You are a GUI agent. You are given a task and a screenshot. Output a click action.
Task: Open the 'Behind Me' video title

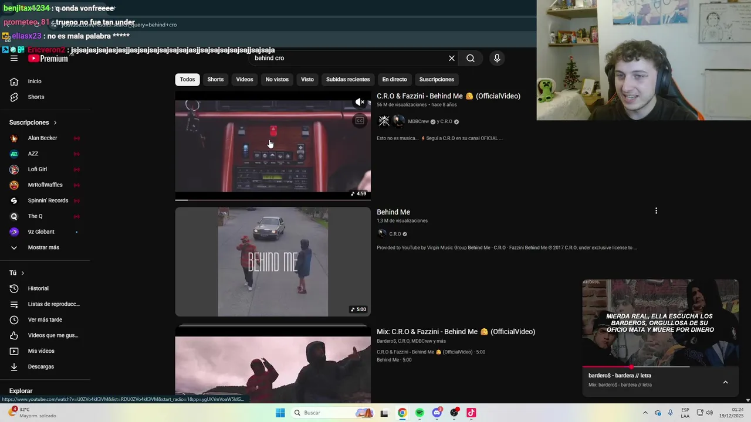point(393,212)
